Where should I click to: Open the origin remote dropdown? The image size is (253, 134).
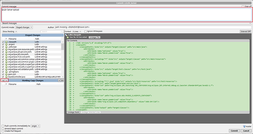[x=35, y=126]
